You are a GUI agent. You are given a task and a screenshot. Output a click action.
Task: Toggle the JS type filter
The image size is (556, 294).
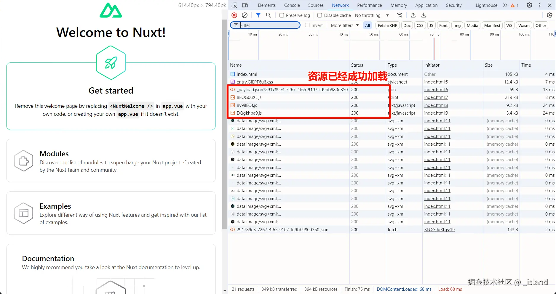click(431, 25)
